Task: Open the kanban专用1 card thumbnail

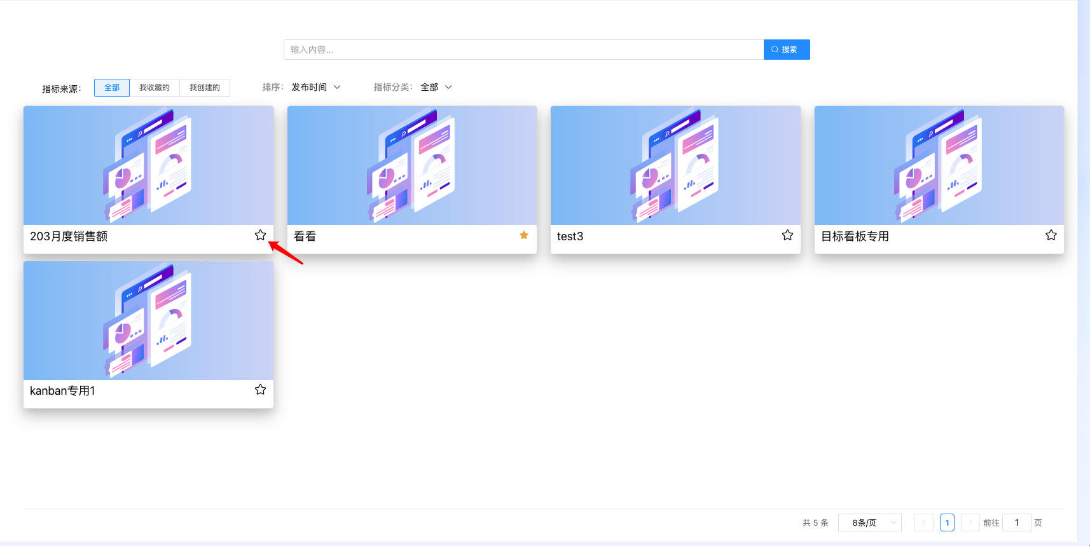Action: coord(148,320)
